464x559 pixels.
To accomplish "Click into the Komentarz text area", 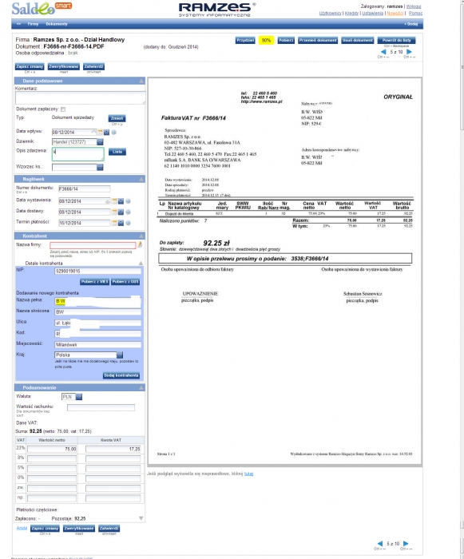I will (x=80, y=97).
